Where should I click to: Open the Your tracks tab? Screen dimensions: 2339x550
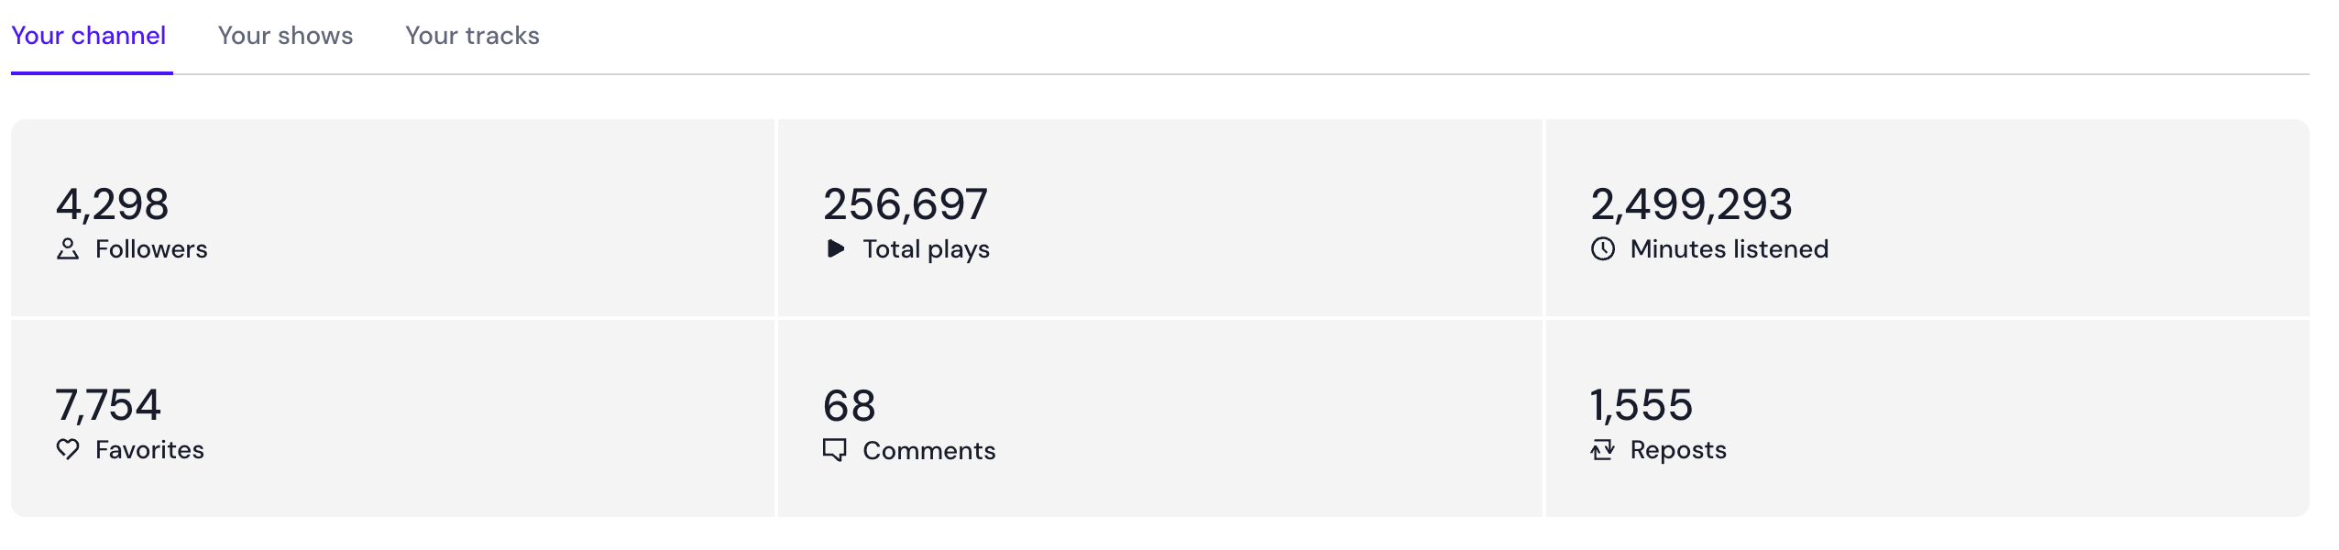click(472, 35)
